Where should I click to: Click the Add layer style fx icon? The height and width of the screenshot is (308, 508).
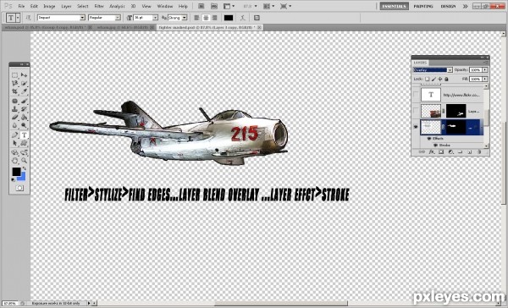tap(432, 152)
